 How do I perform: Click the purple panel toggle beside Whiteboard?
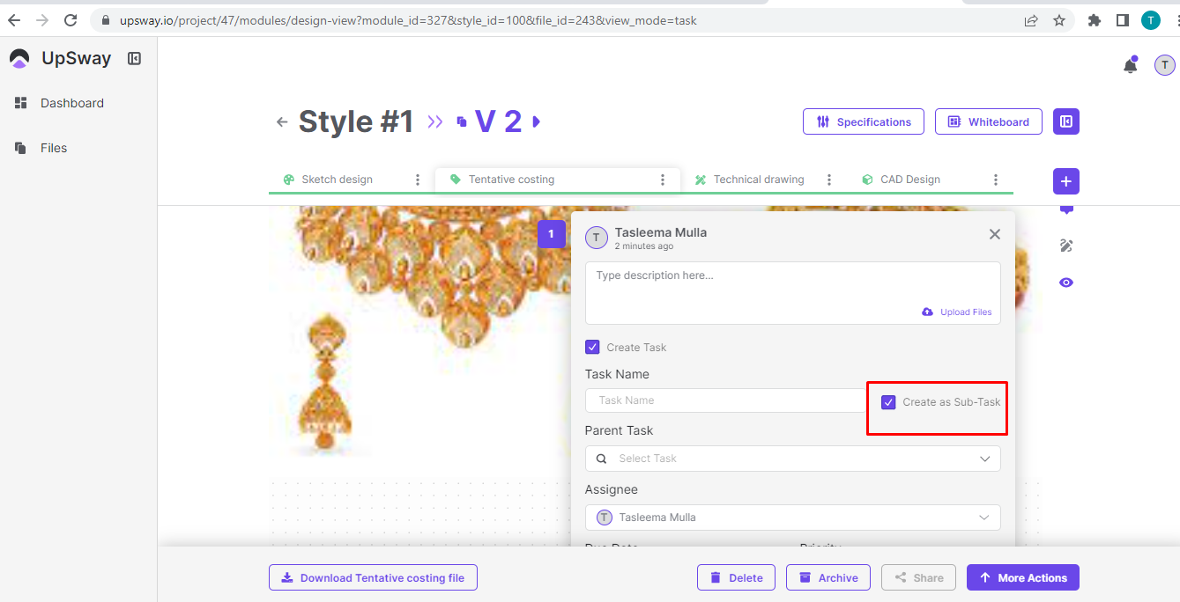point(1065,121)
